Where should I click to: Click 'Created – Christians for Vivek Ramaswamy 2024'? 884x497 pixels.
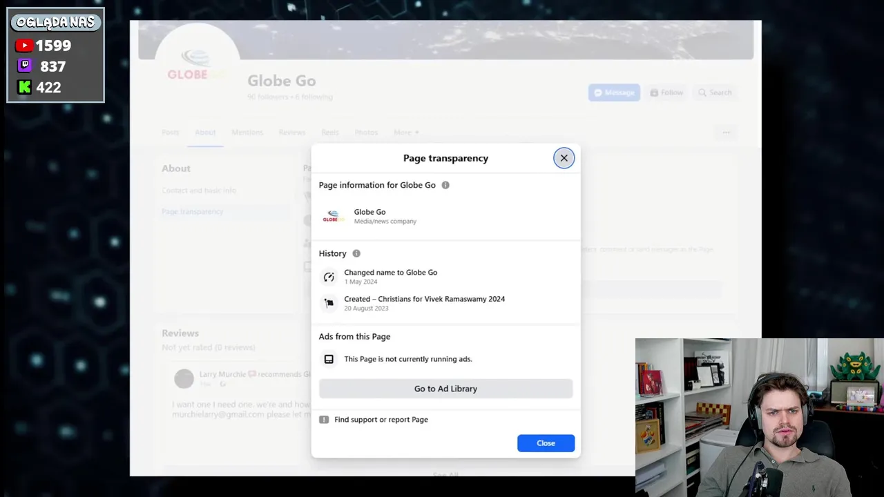[x=425, y=299]
